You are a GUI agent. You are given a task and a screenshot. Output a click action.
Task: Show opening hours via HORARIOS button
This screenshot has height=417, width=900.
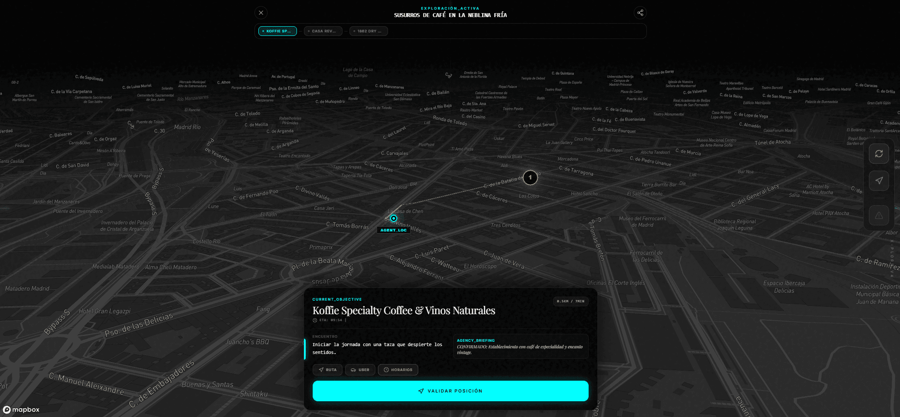click(398, 370)
